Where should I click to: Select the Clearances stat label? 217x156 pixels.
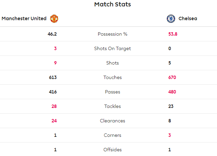coord(112,121)
